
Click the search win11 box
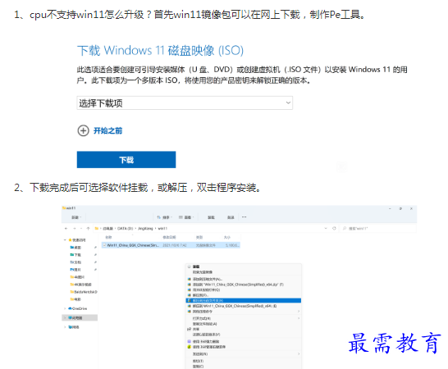(x=377, y=229)
